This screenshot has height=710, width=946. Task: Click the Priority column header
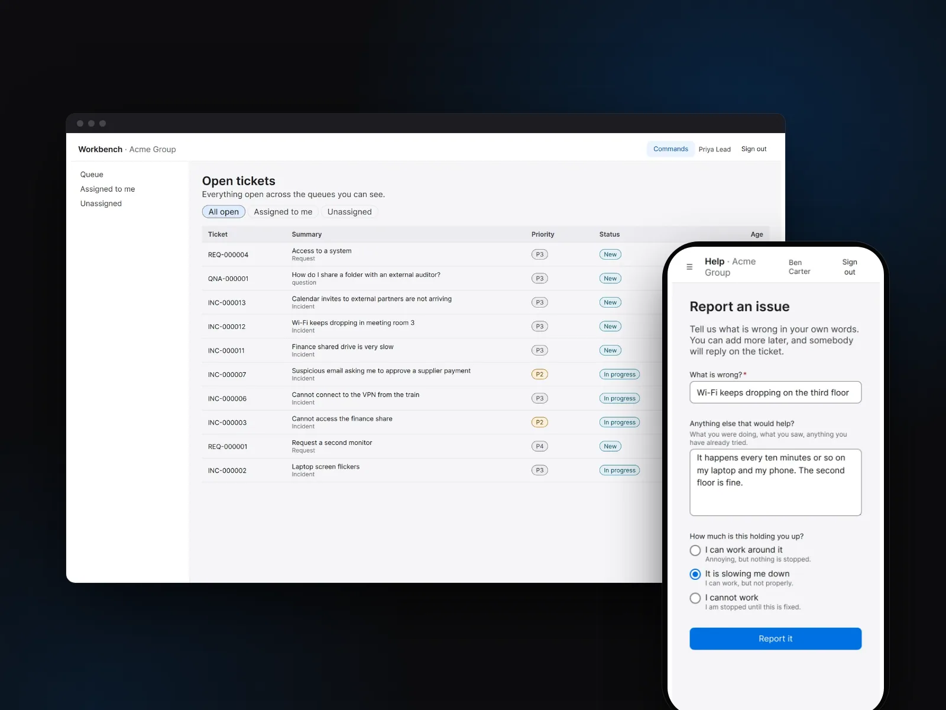click(x=543, y=234)
